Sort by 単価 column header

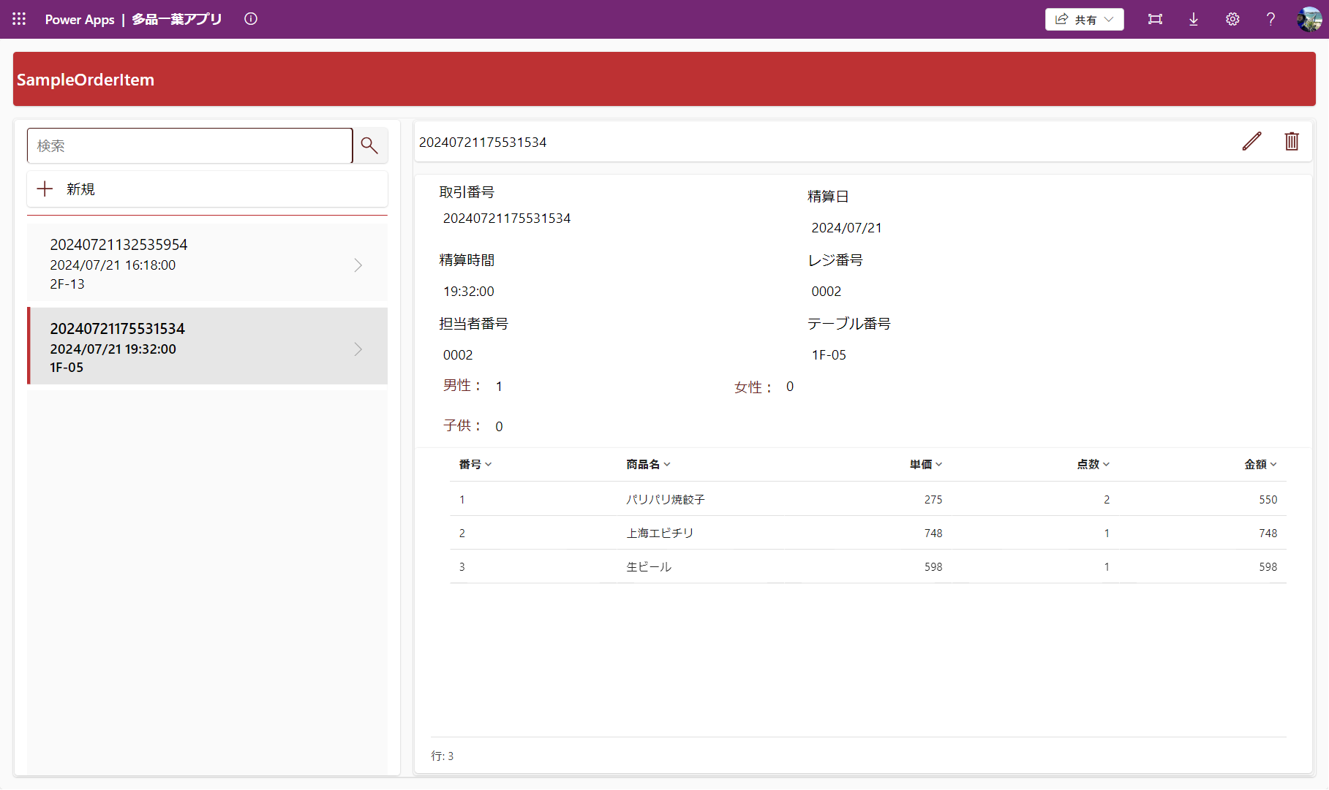click(x=926, y=464)
